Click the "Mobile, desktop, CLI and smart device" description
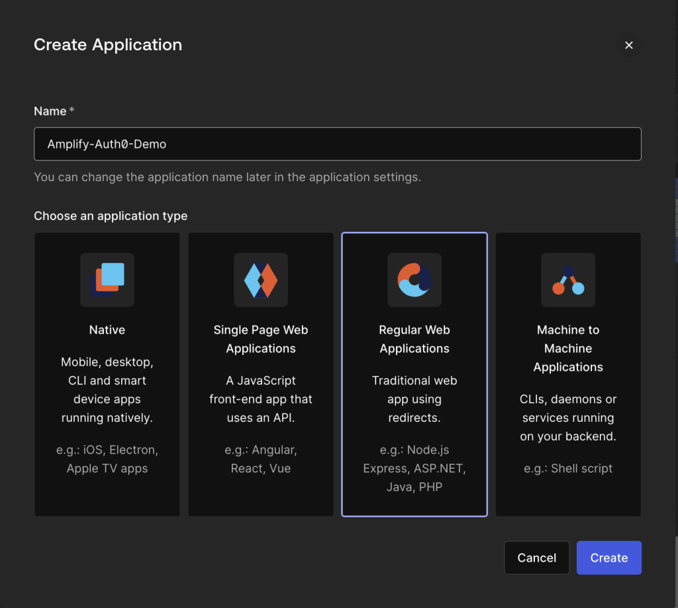Viewport: 678px width, 608px height. (x=107, y=390)
